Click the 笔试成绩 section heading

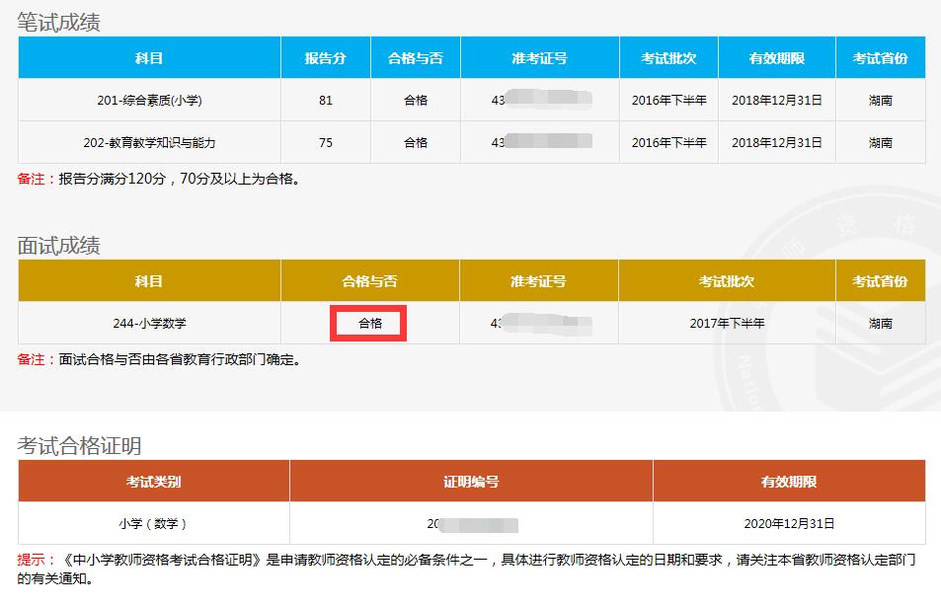coord(59,21)
